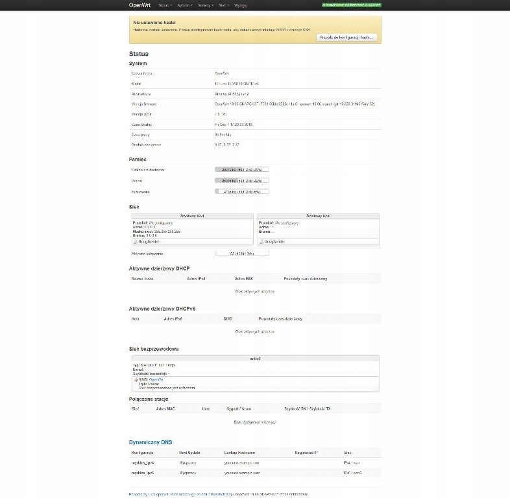Open the Serwisy dropdown menu

tap(206, 6)
